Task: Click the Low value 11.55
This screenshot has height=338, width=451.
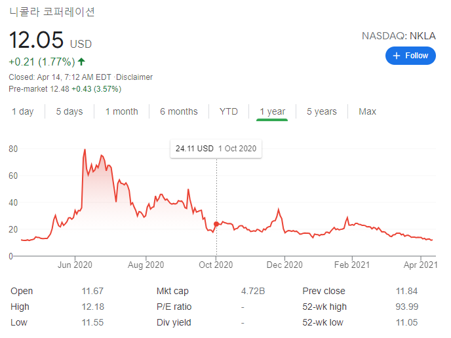Action: (92, 322)
